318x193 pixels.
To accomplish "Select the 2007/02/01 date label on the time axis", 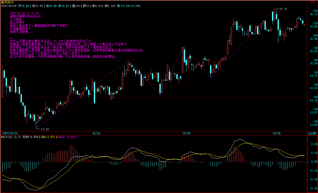I will click(x=10, y=133).
